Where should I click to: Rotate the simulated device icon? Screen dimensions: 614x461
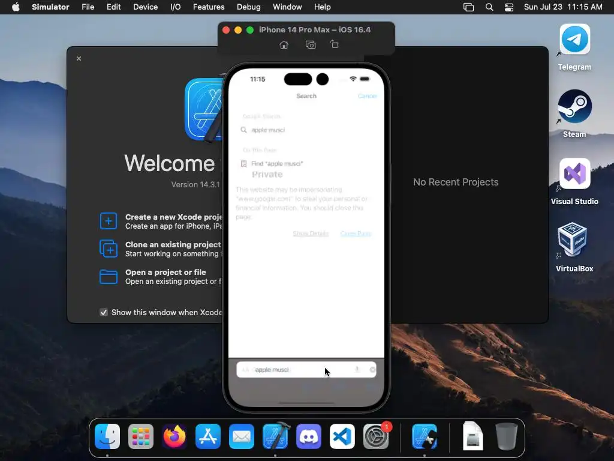pos(335,44)
